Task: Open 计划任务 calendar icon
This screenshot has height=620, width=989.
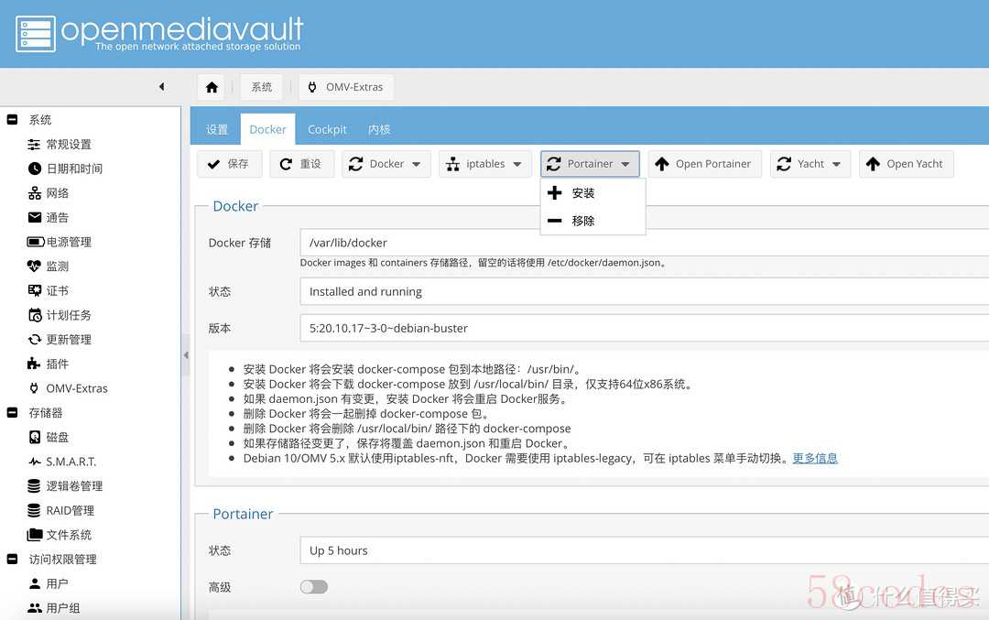Action: [x=35, y=315]
